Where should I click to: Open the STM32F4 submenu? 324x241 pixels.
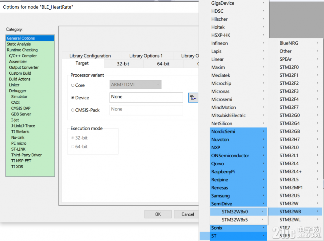coord(295,99)
